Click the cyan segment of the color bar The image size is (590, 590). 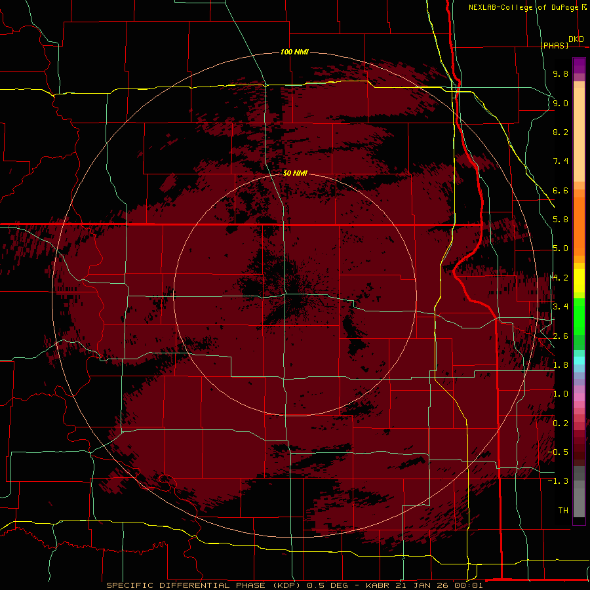(579, 361)
